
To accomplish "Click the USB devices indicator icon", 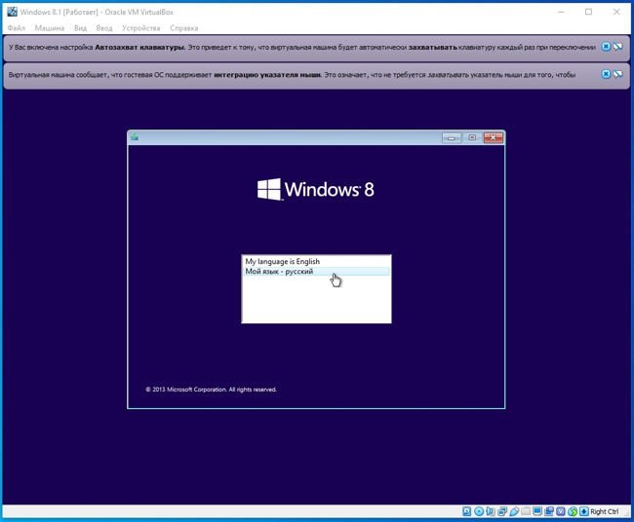I will coord(514,511).
